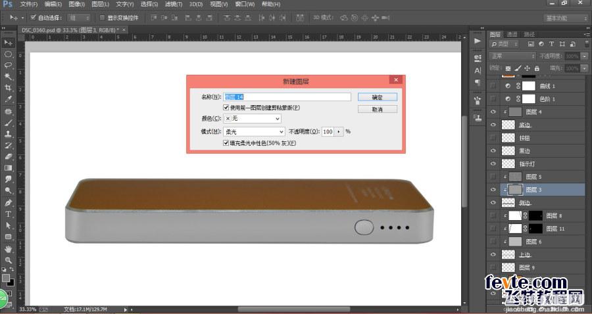592x314 pixels.
Task: Open the 窗口(W) menu
Action: point(245,5)
